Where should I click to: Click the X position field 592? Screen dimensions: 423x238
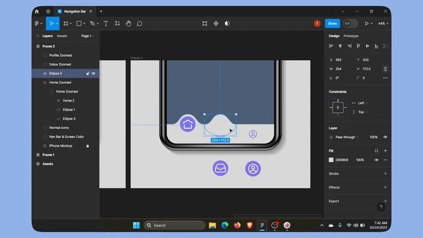(x=341, y=60)
